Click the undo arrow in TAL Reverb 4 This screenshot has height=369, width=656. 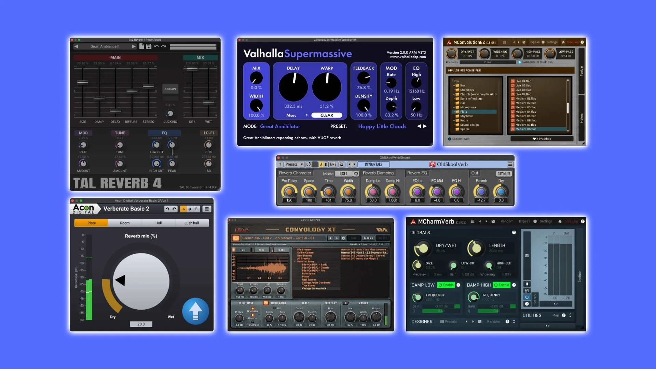[157, 46]
